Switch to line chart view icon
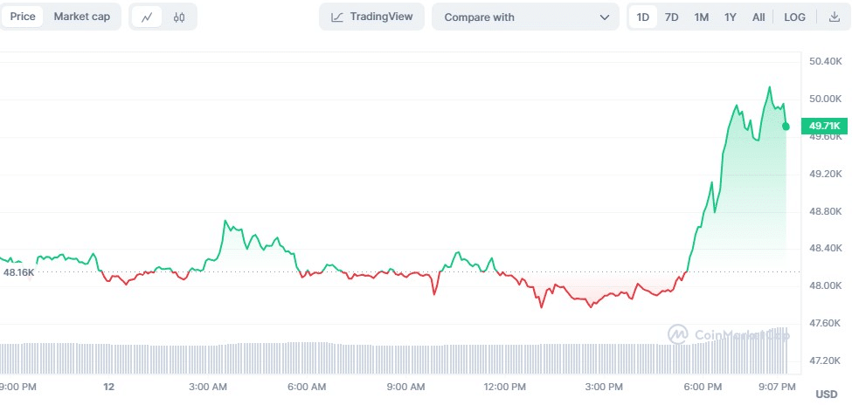Image resolution: width=852 pixels, height=405 pixels. pyautogui.click(x=147, y=17)
